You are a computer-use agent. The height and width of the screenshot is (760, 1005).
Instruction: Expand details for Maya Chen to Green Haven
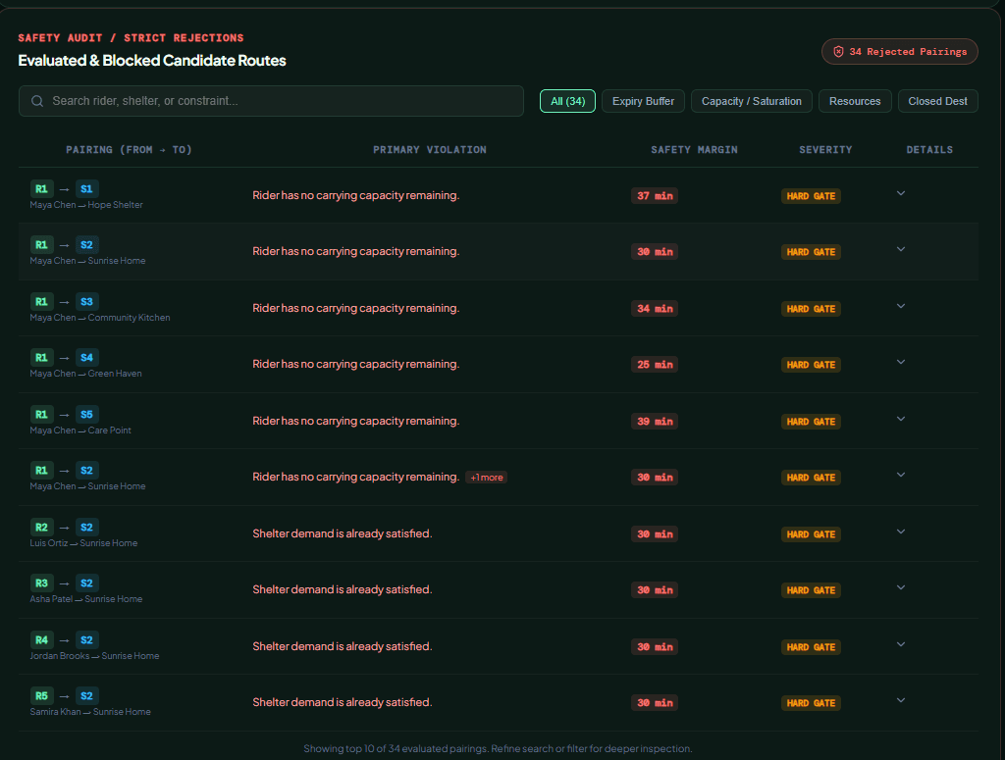901,362
